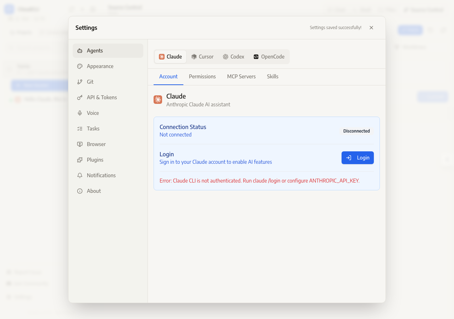Viewport: 454px width, 319px height.
Task: Click 'Anthropic Claude AI assistant' subtitle
Action: (x=198, y=105)
